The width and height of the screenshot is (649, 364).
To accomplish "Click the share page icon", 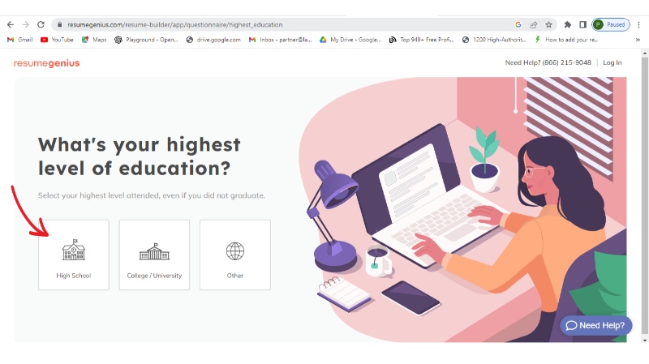I will 534,25.
